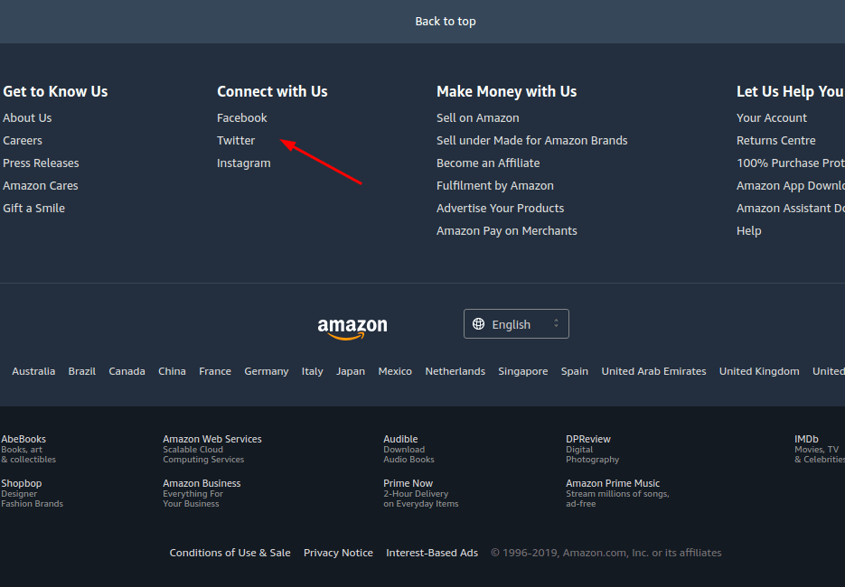Open the Help link
The image size is (845, 587).
pyautogui.click(x=749, y=231)
